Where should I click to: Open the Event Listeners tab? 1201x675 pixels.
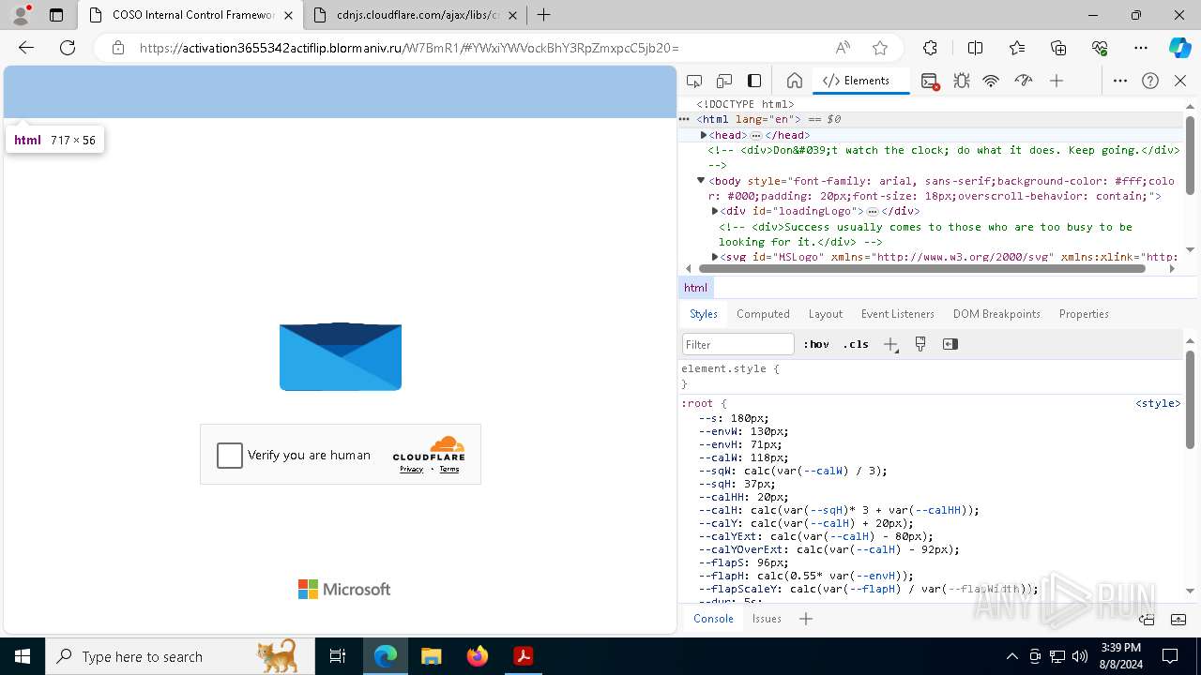pos(898,314)
